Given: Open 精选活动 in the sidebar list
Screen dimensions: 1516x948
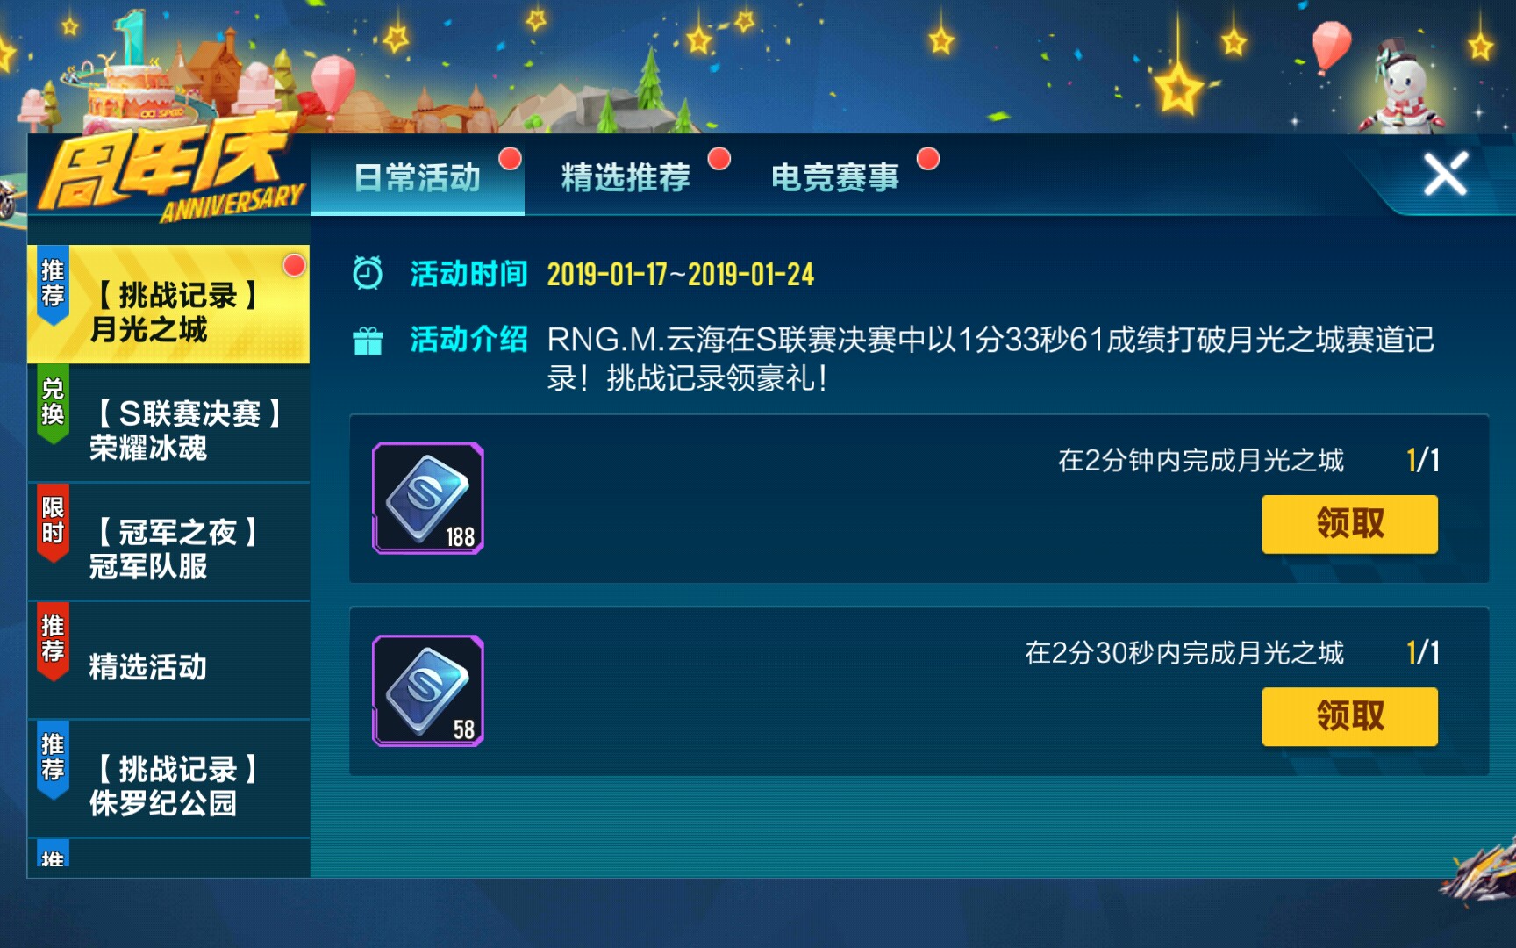Looking at the screenshot, I should 168,660.
